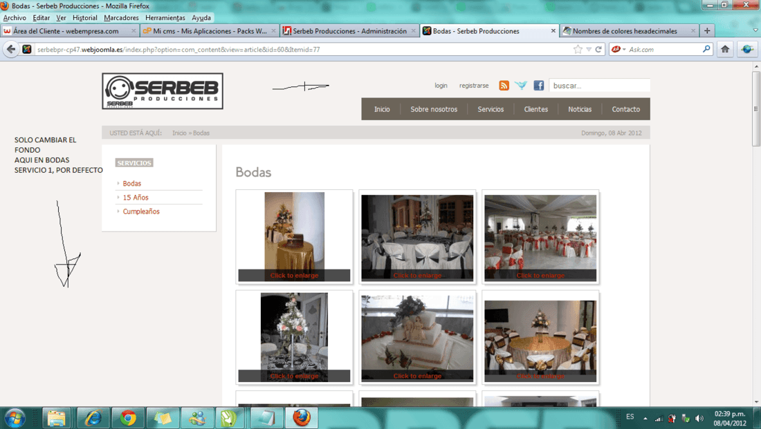
Task: Open Windows Explorer from taskbar
Action: [x=56, y=418]
